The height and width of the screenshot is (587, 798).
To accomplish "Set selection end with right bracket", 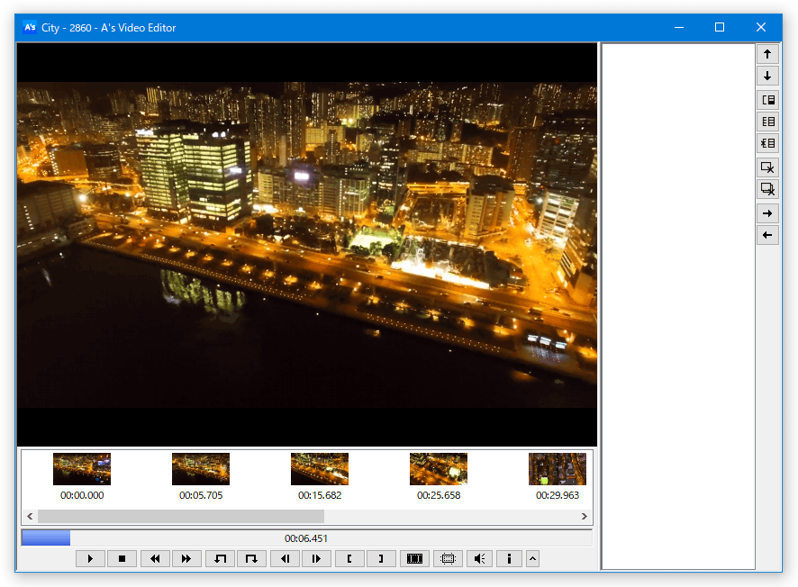I will pyautogui.click(x=381, y=558).
